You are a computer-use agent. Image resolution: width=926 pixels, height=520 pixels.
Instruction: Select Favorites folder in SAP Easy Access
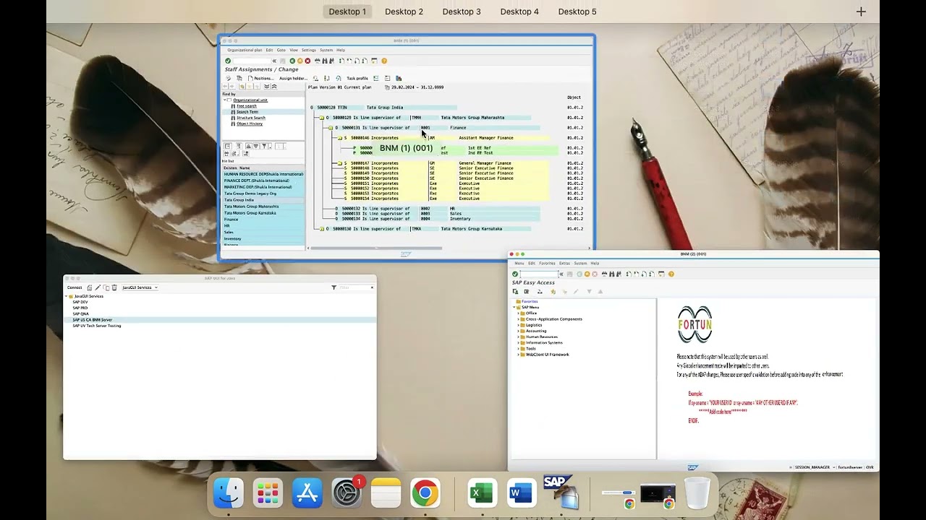click(x=527, y=301)
